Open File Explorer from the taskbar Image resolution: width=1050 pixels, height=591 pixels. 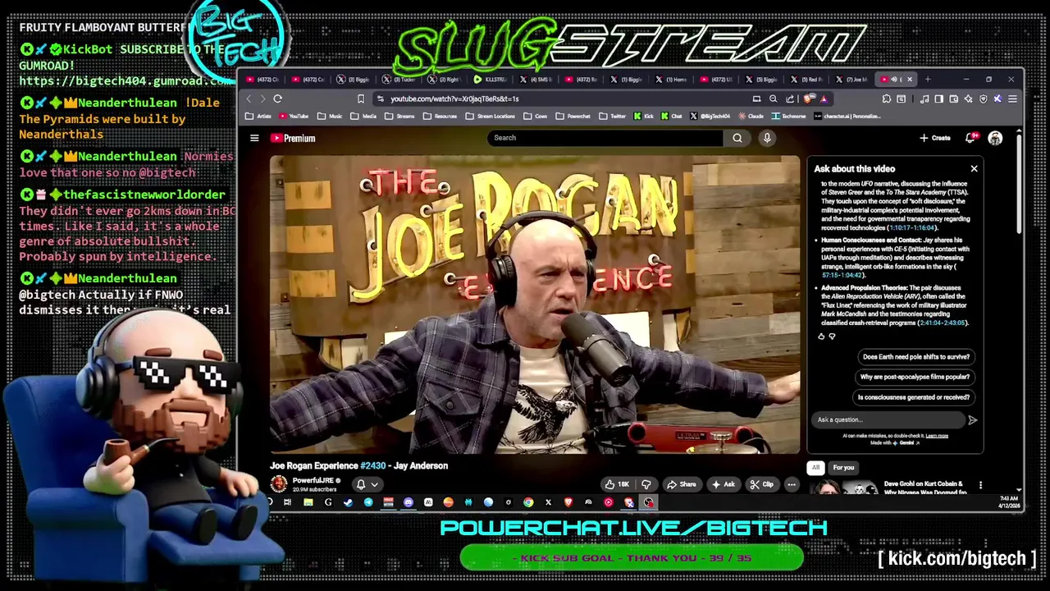coord(308,502)
